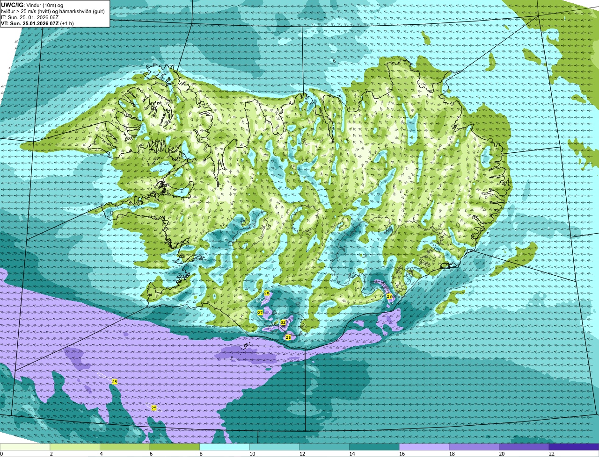Select the 28 gust marker on the southeast coast
599x457 pixels.
coord(389,296)
